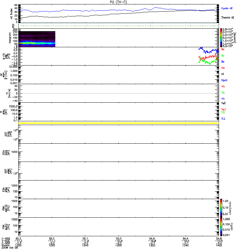Click the X-GSE row label
Viewport: 237px width, 252px height.
pos(6,239)
